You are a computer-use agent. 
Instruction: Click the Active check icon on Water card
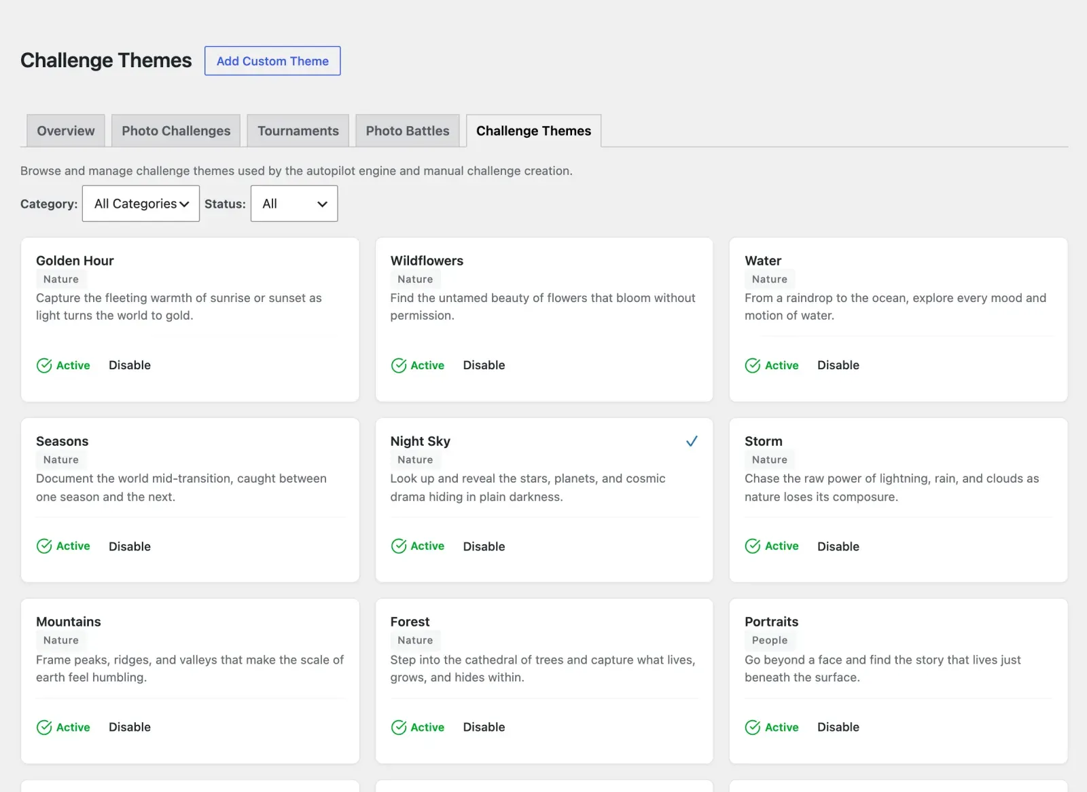pyautogui.click(x=753, y=366)
